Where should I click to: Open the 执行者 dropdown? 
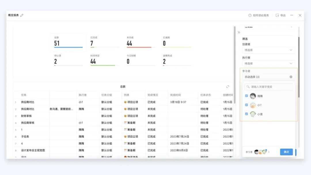[x=268, y=63]
